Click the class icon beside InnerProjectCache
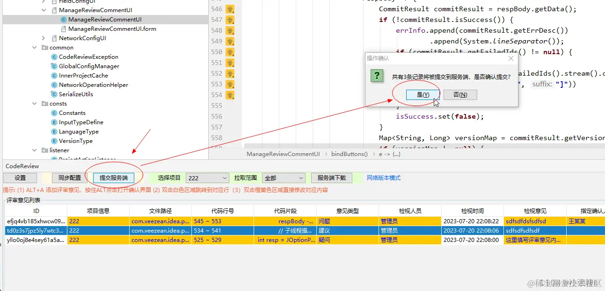 click(x=54, y=76)
